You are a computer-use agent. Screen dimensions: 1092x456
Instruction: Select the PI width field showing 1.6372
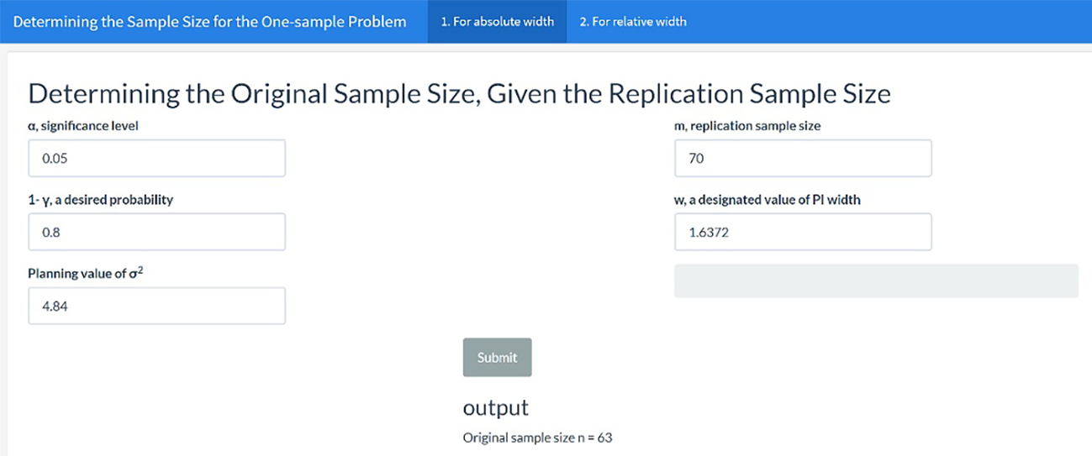(803, 232)
